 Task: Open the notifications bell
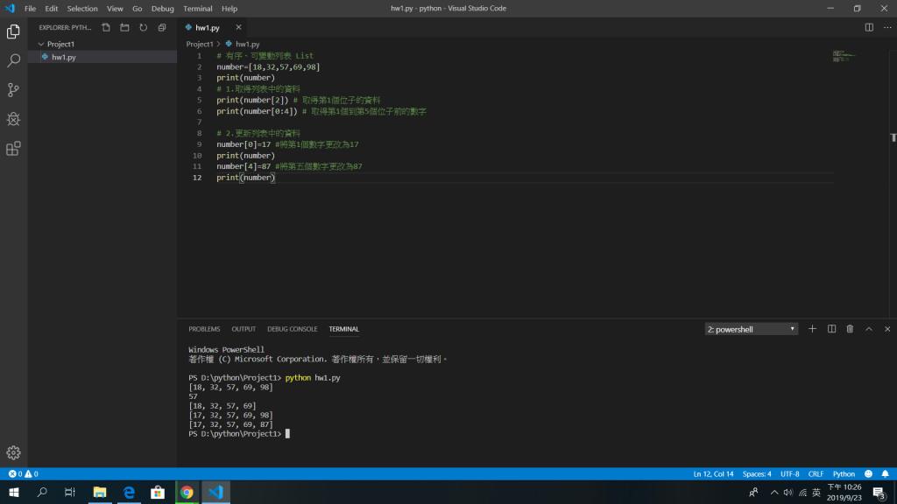885,473
